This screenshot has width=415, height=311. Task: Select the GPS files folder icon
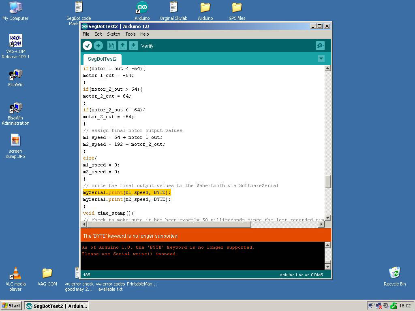pos(237,11)
